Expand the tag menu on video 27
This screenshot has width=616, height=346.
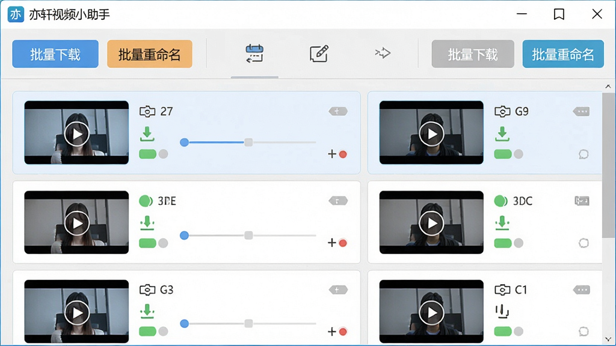[x=338, y=112]
